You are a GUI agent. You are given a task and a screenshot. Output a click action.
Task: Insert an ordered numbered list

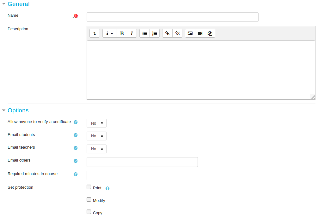155,33
